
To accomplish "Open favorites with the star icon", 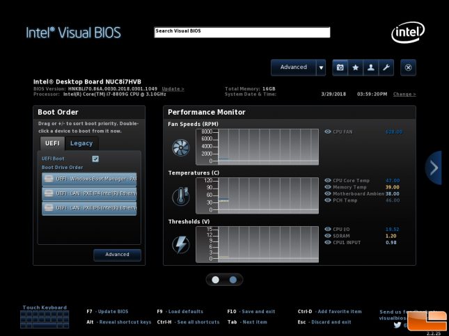I will (355, 67).
